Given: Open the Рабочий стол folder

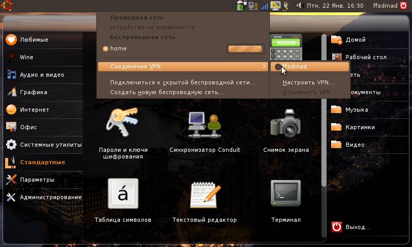Looking at the screenshot, I should (x=369, y=57).
